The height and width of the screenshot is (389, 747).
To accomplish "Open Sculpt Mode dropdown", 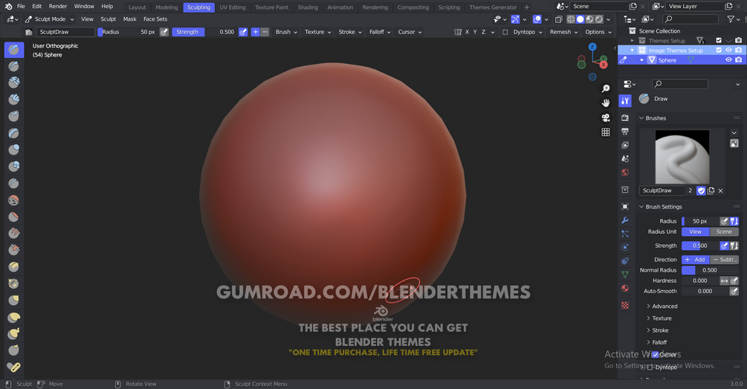I will [x=49, y=19].
